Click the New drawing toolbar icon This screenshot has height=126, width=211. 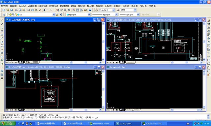[4, 10]
